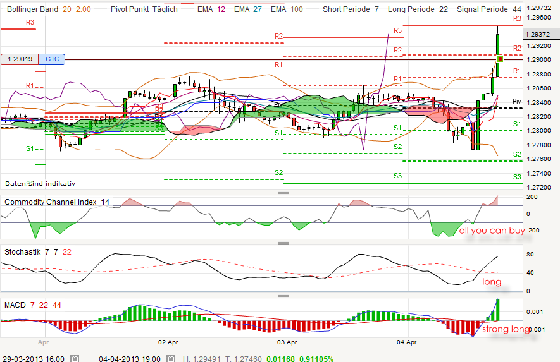The image size is (560, 362).
Task: Click the H: 1.29491 high value
Action: click(x=201, y=358)
